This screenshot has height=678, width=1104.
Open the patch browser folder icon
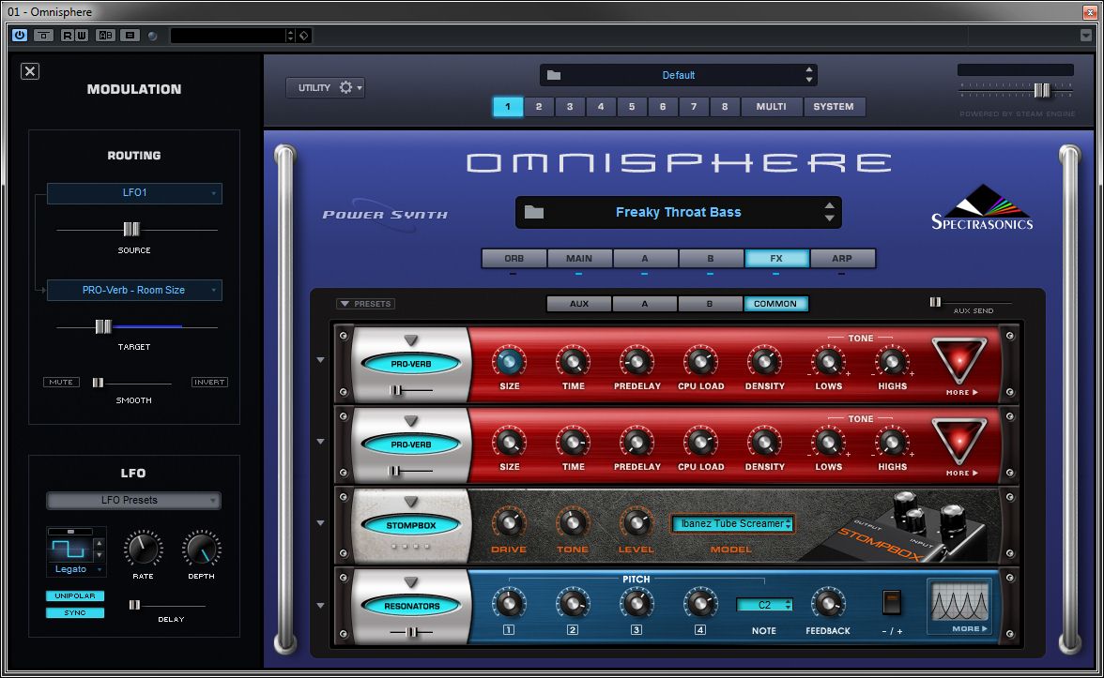click(534, 212)
